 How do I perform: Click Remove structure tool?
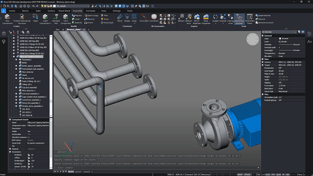click(x=264, y=23)
